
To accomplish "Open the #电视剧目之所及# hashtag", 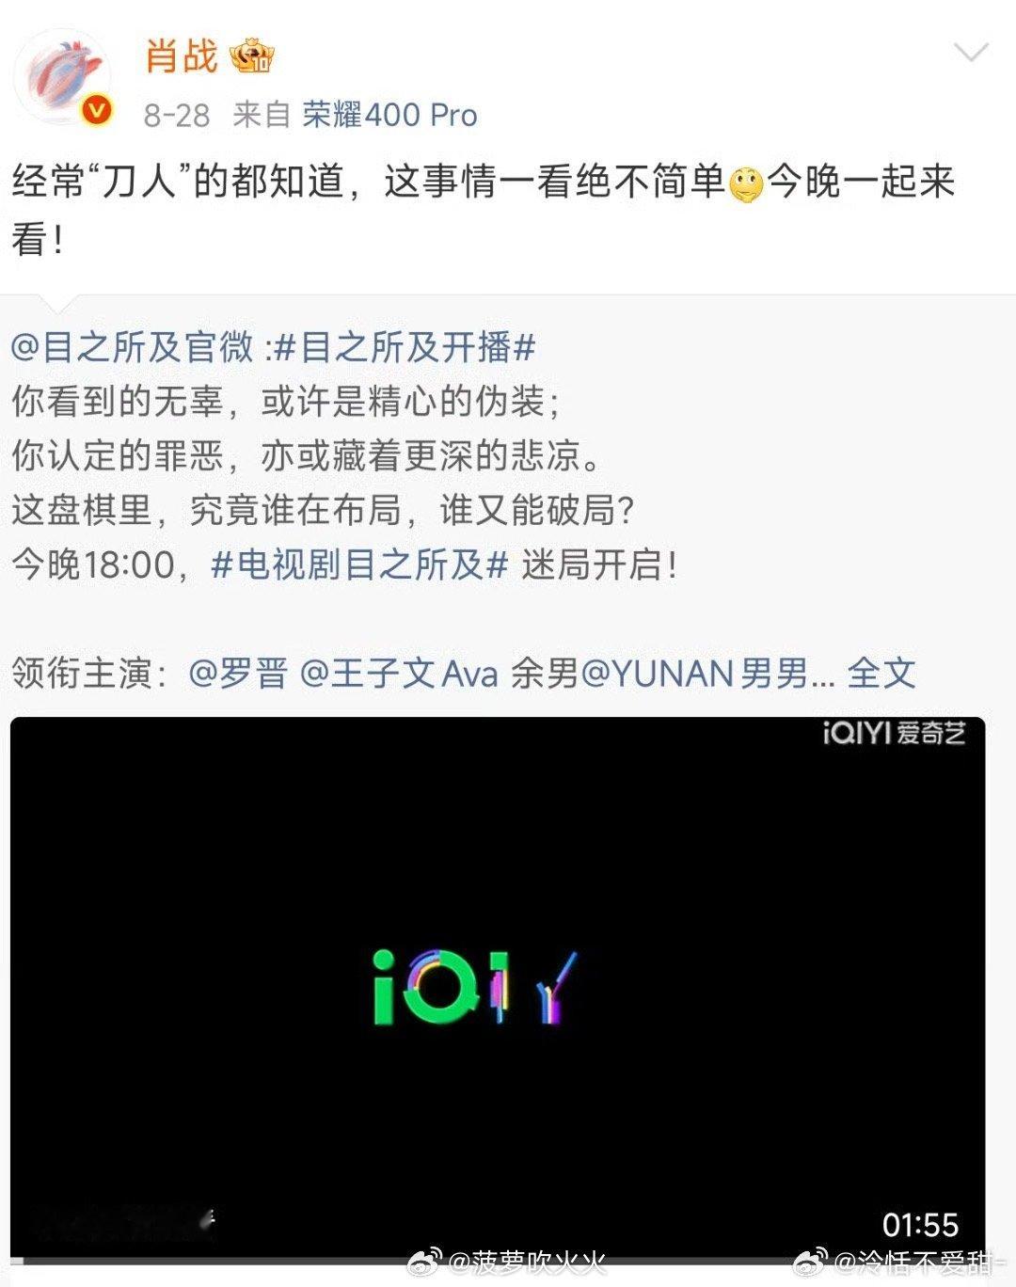I will [360, 564].
